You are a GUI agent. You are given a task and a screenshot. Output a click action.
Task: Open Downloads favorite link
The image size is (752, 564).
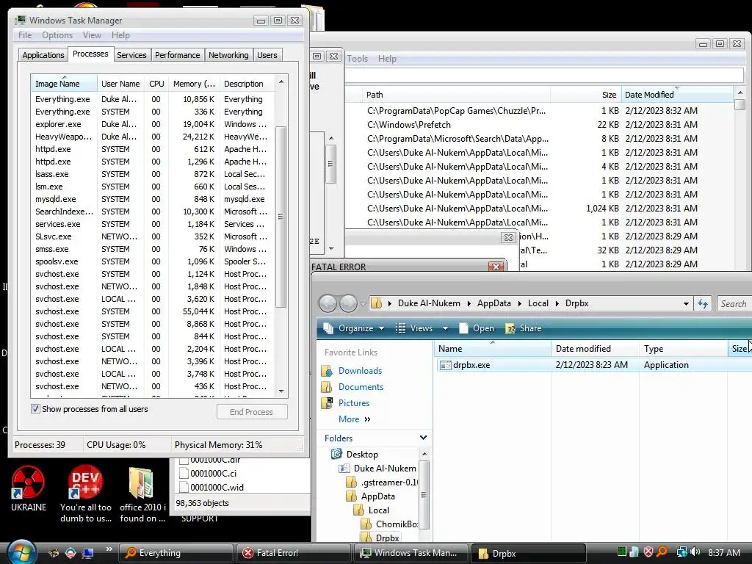point(360,371)
